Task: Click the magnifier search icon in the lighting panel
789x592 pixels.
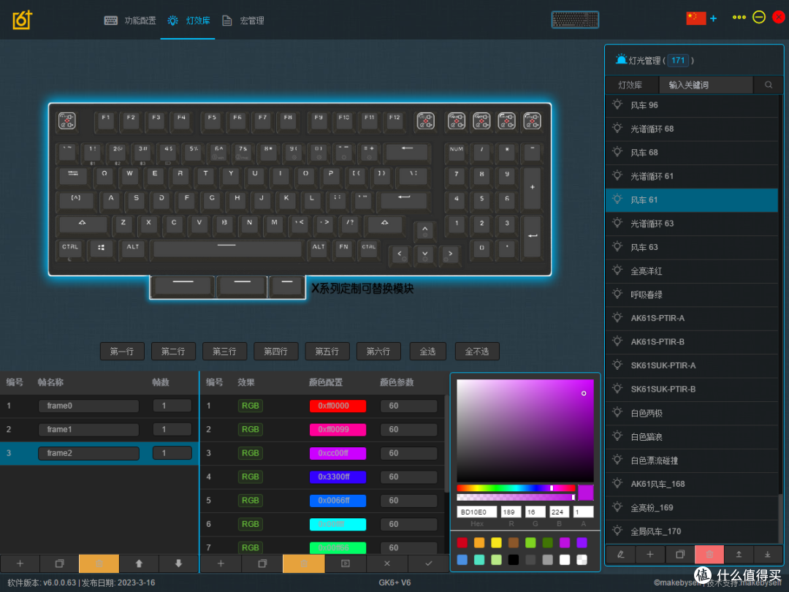Action: [769, 85]
